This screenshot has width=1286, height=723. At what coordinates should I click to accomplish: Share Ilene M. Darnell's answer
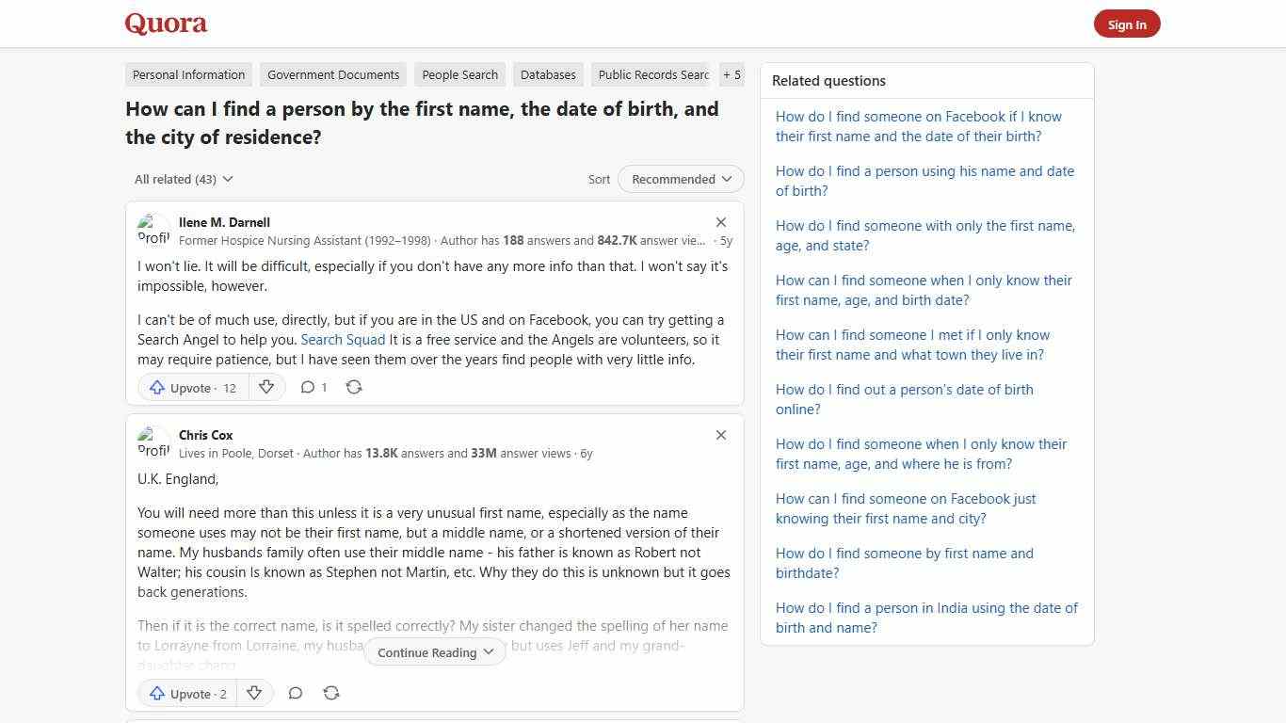pyautogui.click(x=354, y=387)
